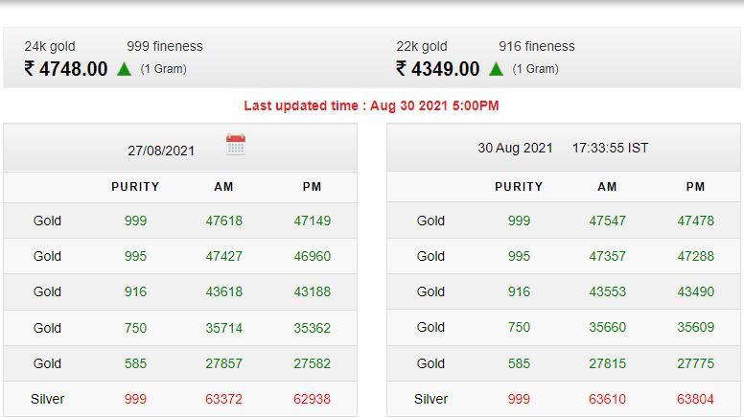Click green up arrow beside 24k gold price
The height and width of the screenshot is (419, 744).
point(124,69)
